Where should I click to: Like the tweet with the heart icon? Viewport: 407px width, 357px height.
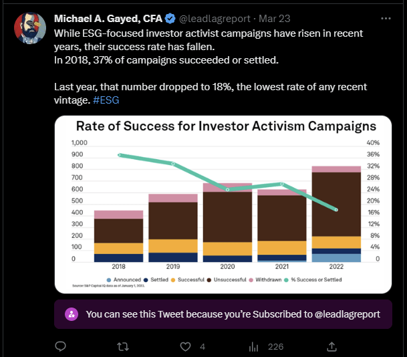pos(185,346)
